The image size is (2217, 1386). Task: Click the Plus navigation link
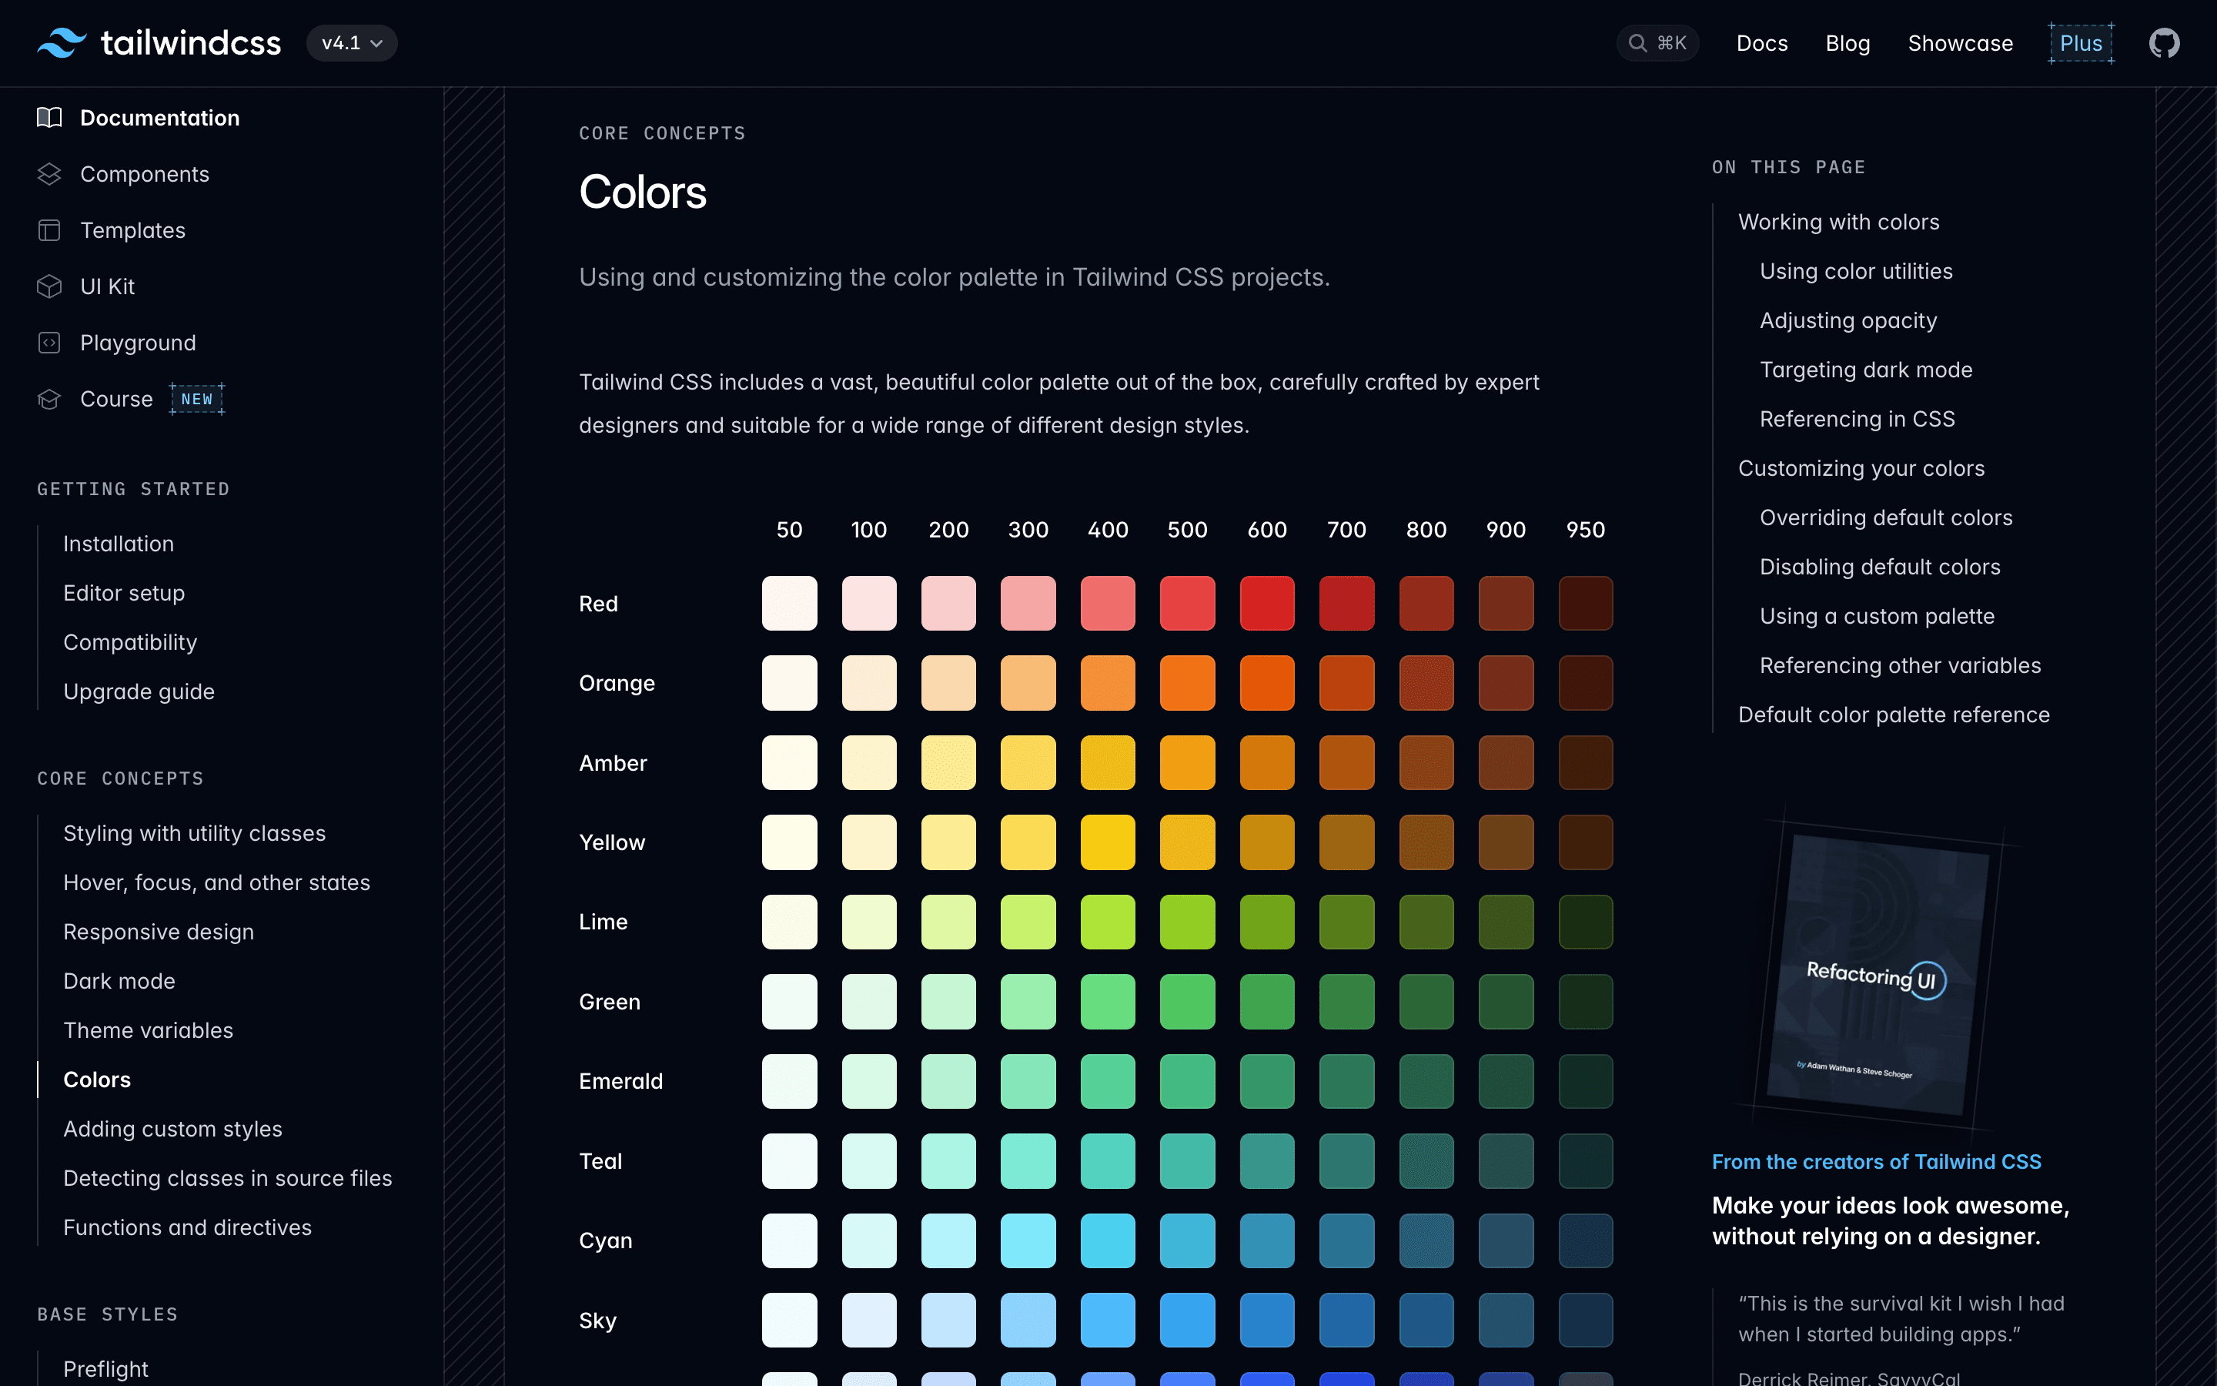pyautogui.click(x=2081, y=43)
